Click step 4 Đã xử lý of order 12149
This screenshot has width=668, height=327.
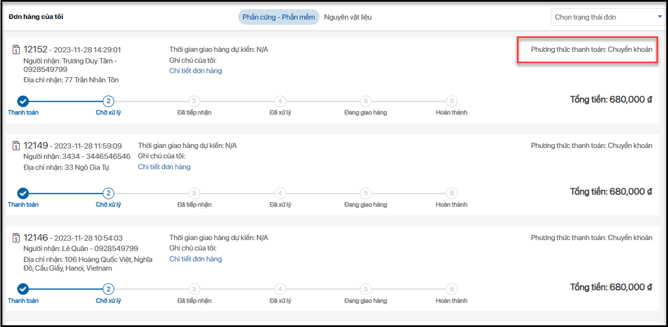tap(280, 193)
